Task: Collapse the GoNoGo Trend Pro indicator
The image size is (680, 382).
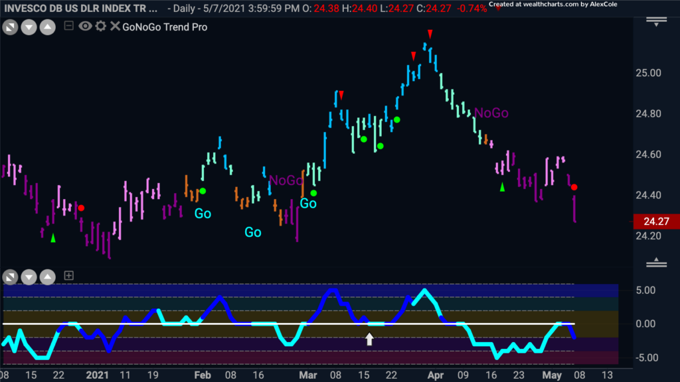Action: (68, 26)
